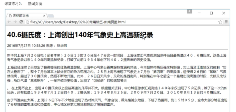
Task: Click the address bar with file URL
Action: click(x=124, y=22)
